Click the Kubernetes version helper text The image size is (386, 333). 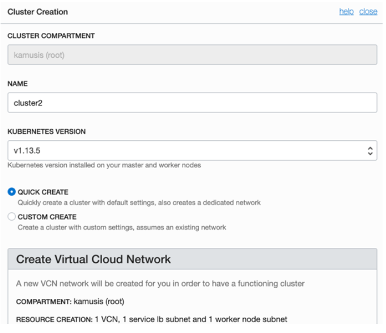point(103,165)
